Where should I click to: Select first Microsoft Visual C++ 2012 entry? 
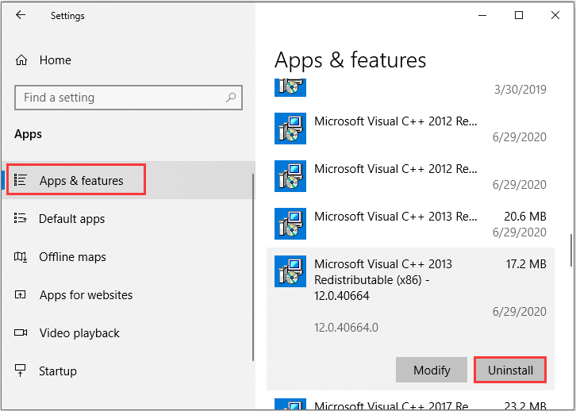tap(410, 129)
